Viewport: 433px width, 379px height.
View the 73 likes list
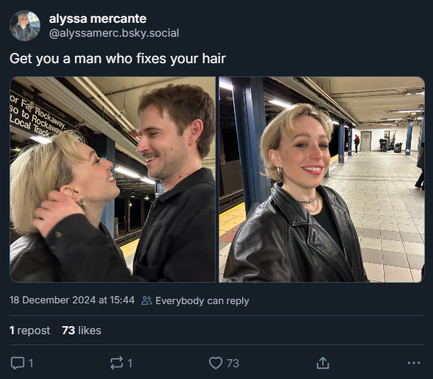point(81,331)
